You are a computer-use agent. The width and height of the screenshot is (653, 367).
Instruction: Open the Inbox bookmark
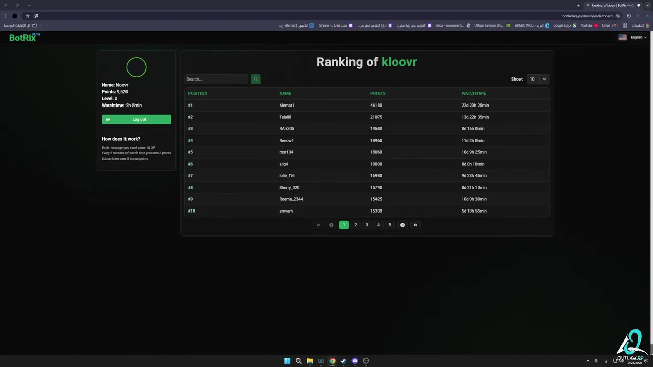453,25
